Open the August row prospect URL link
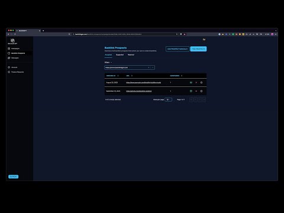Screen dimensions: 284x213 (143, 83)
